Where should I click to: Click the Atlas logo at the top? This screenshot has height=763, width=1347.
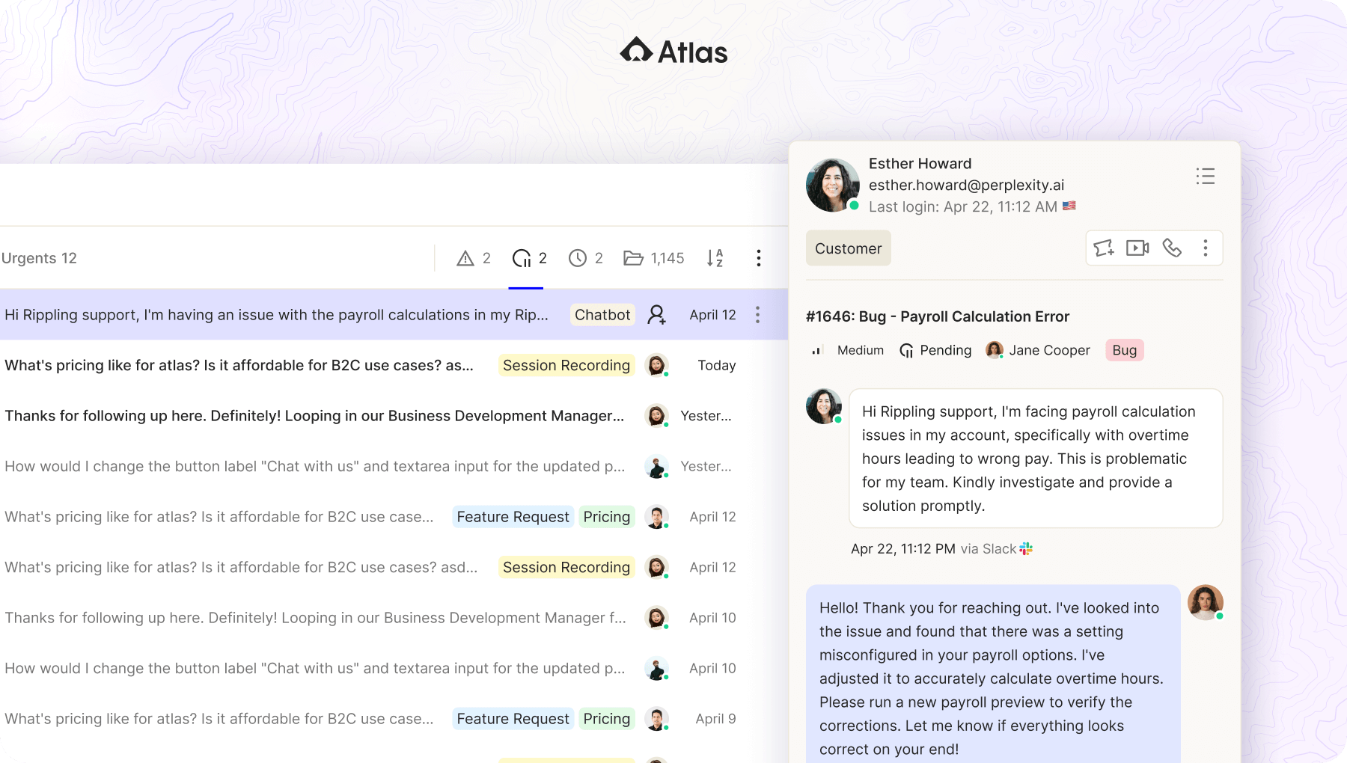pos(673,52)
